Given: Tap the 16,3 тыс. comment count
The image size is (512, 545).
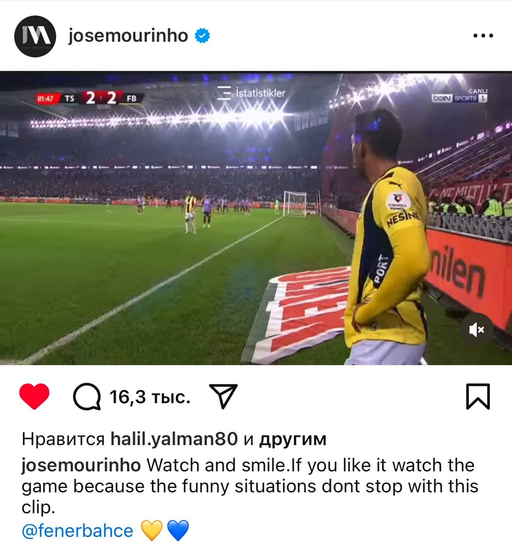Looking at the screenshot, I should pos(150,397).
